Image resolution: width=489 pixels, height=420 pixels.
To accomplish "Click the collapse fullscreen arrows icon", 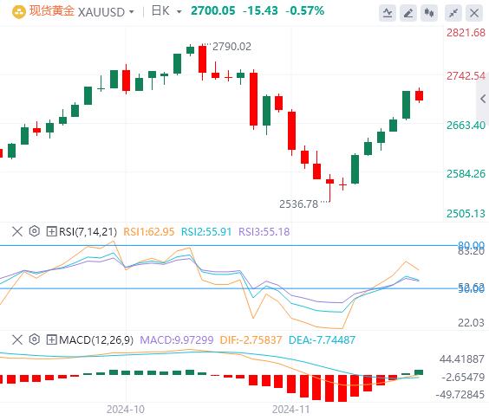I will [453, 13].
